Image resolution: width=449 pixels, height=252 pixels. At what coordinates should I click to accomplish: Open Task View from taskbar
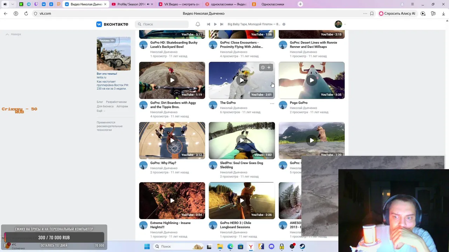209,246
